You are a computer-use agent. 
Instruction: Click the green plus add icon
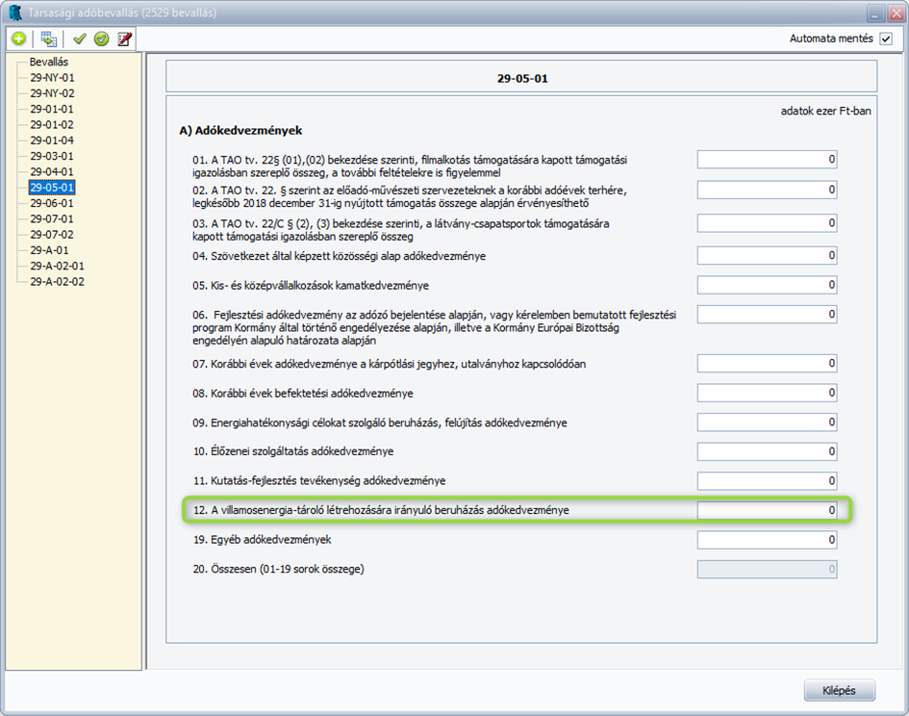coord(19,38)
